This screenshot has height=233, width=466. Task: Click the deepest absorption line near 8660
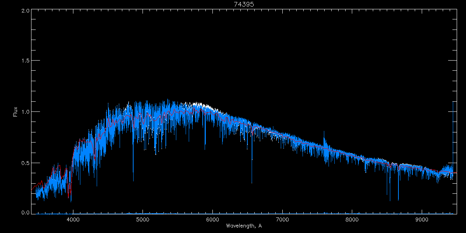pos(398,200)
